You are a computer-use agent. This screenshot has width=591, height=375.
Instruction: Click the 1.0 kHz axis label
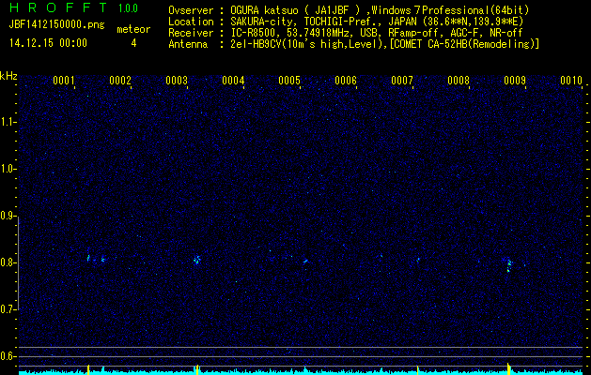pyautogui.click(x=8, y=169)
